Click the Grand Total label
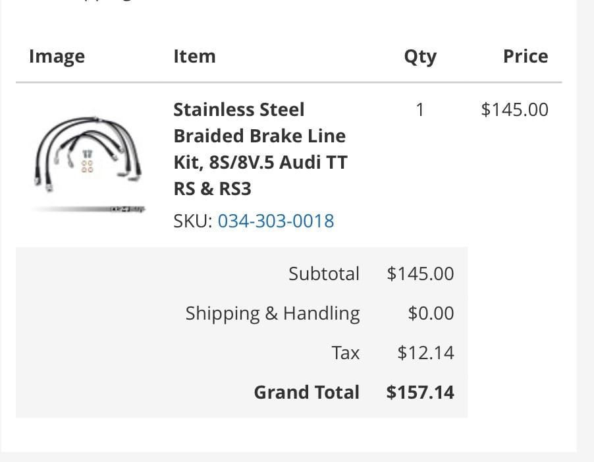594x462 pixels. point(307,392)
